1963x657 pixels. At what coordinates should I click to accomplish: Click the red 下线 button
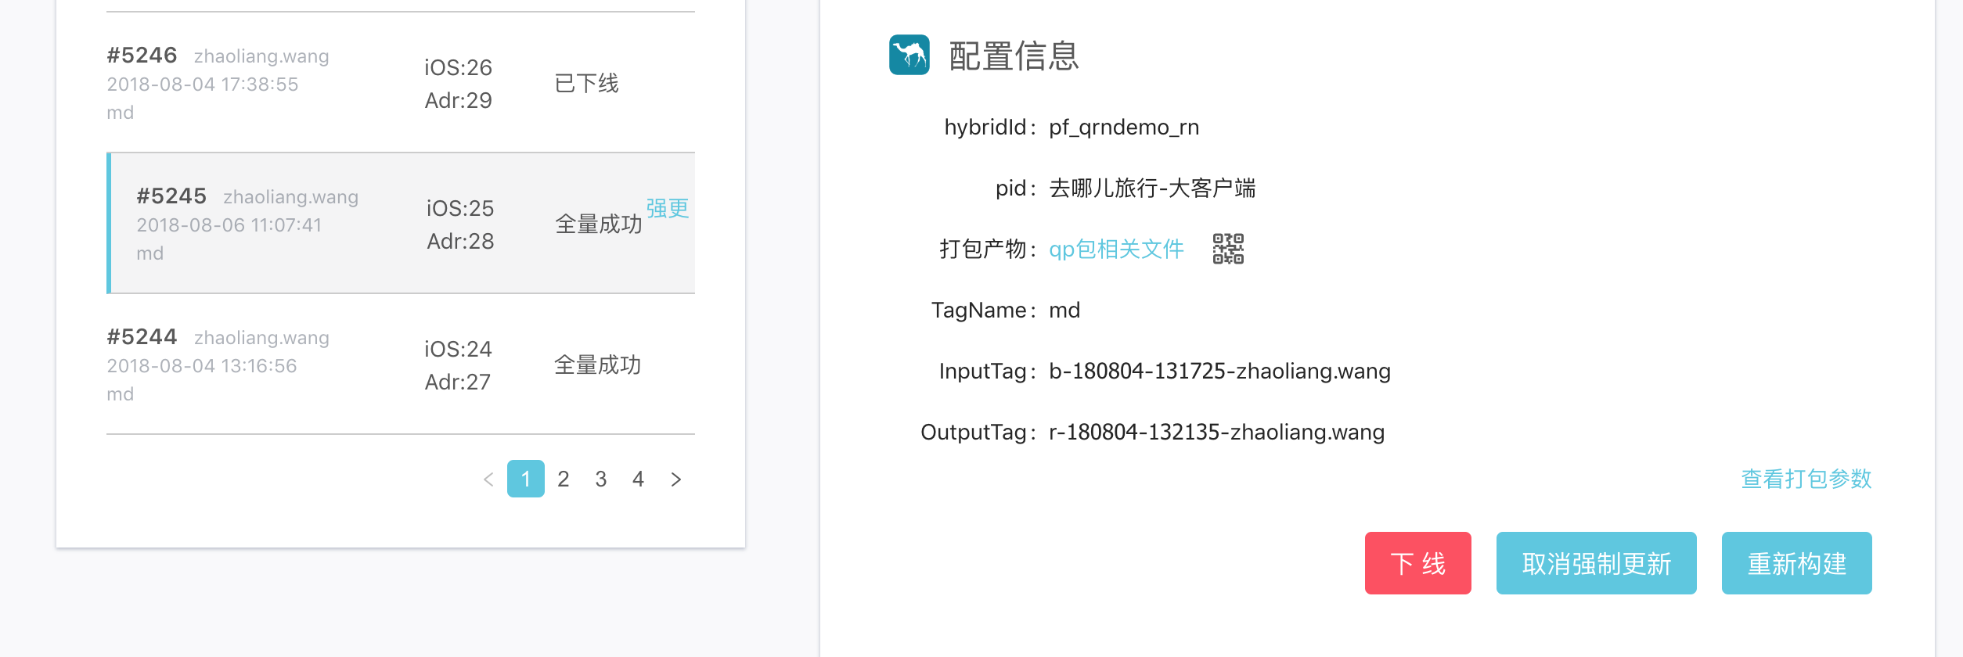click(x=1418, y=563)
